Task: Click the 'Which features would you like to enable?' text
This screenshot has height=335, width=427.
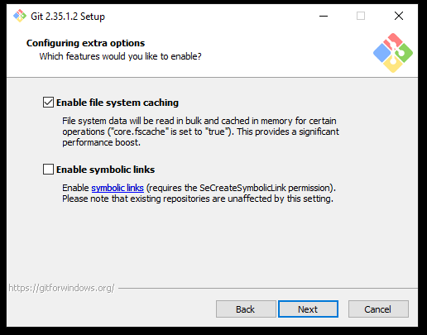Action: coord(120,56)
